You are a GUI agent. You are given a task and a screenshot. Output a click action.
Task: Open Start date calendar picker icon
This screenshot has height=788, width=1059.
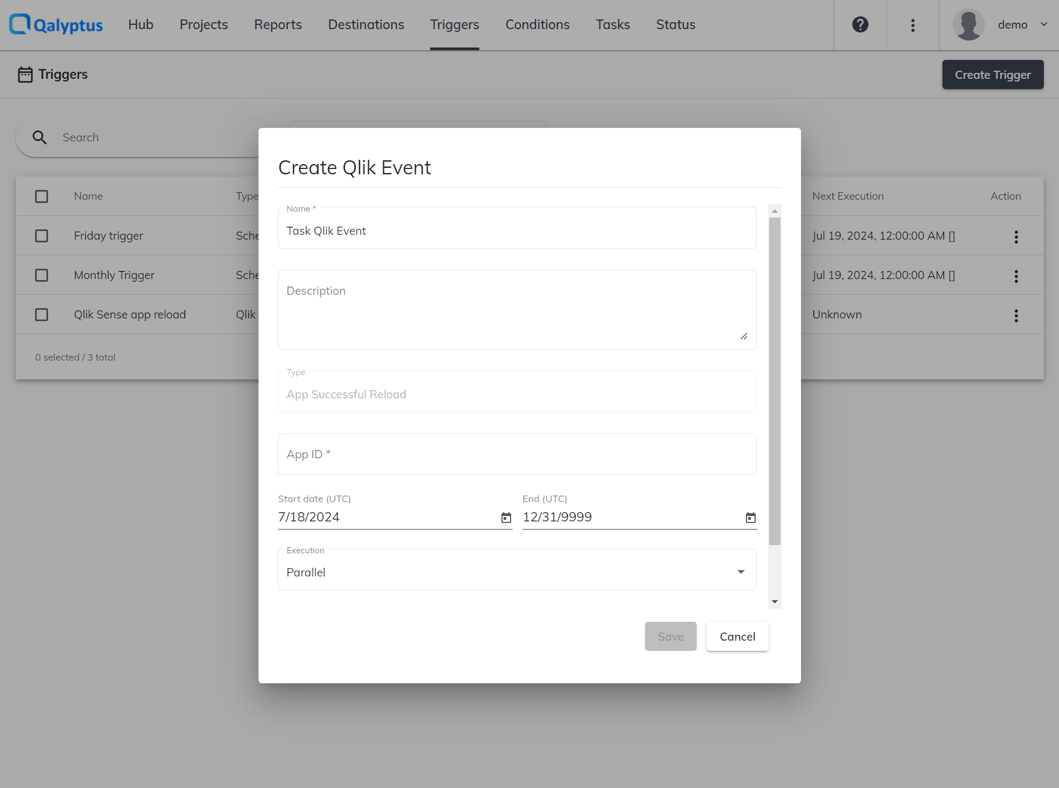[x=506, y=518]
